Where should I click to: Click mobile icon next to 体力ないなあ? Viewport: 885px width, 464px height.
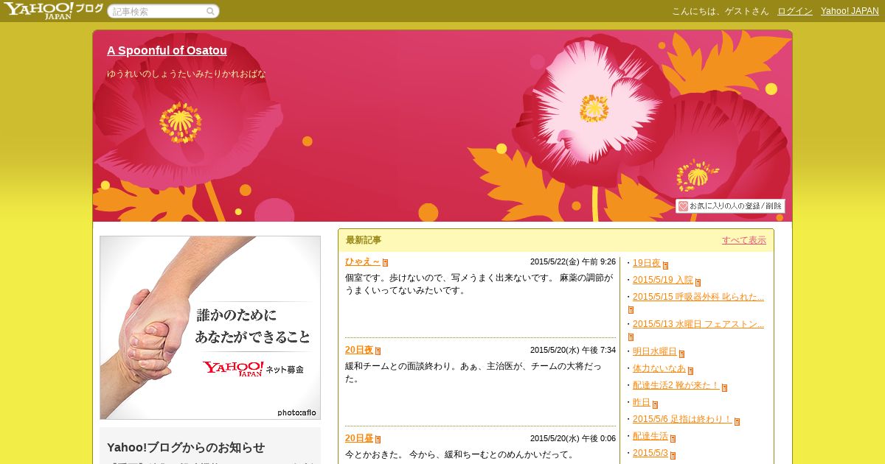click(x=691, y=370)
